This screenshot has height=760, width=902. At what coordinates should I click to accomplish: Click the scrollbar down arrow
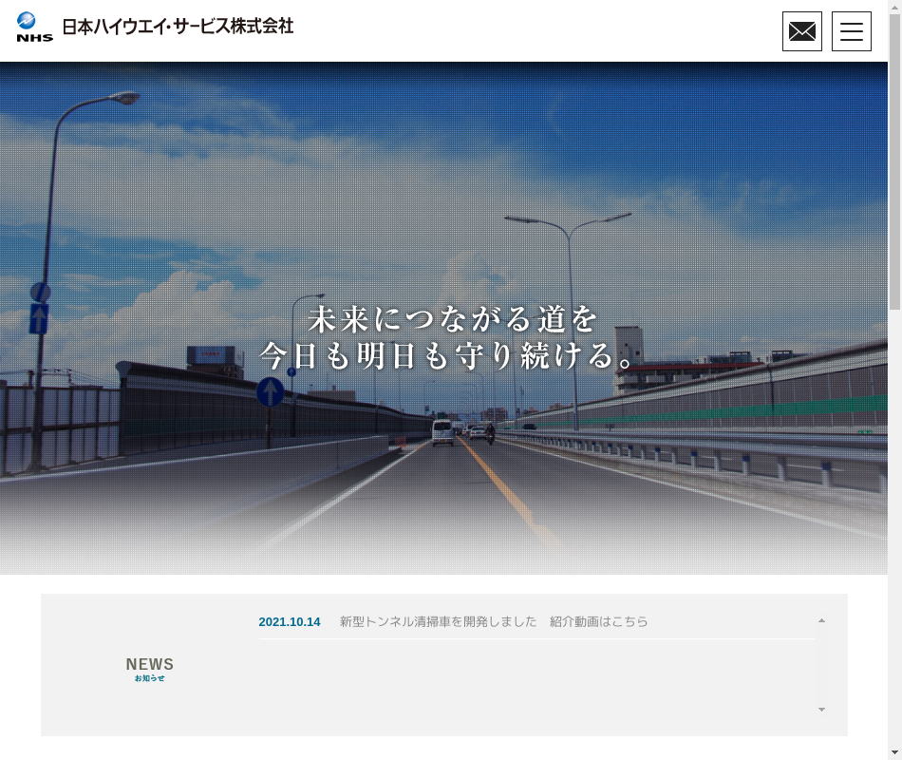pyautogui.click(x=895, y=753)
